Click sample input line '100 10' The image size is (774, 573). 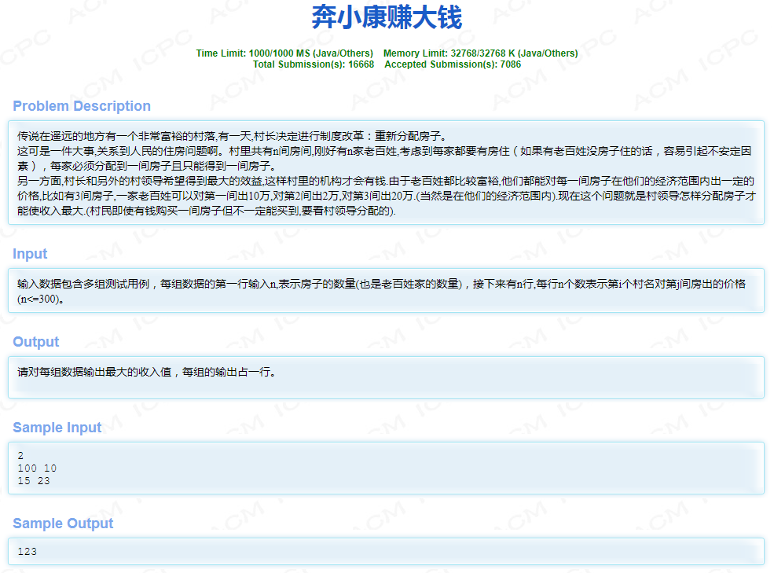37,468
